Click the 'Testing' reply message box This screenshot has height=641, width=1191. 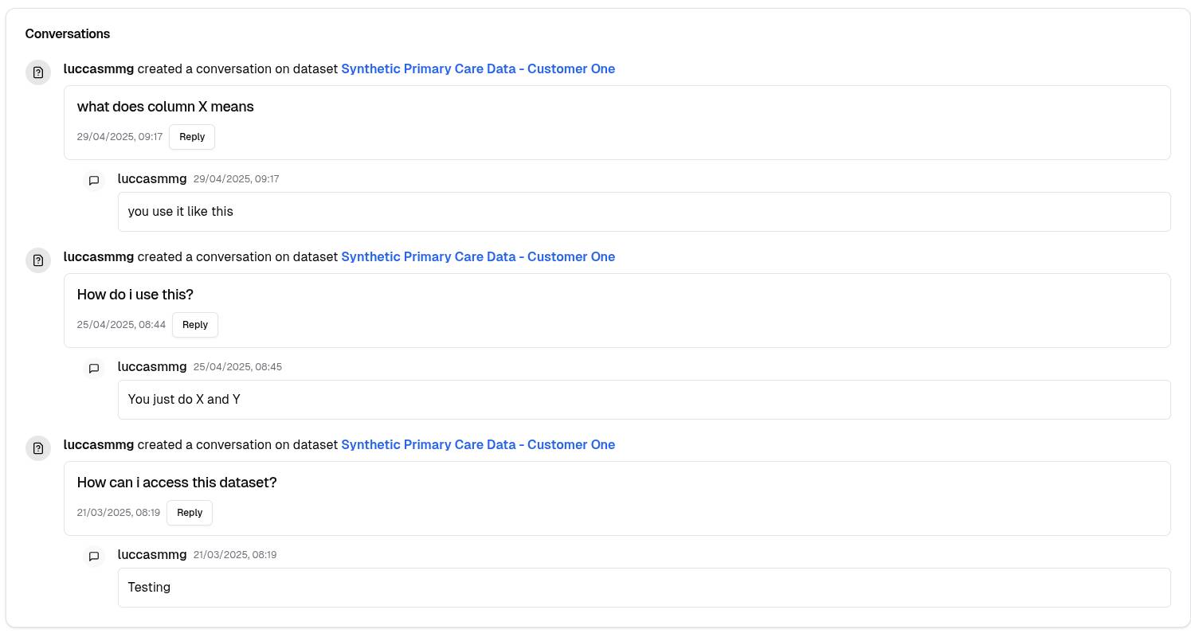click(x=644, y=588)
